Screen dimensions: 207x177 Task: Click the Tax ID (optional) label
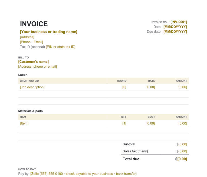click(x=32, y=47)
